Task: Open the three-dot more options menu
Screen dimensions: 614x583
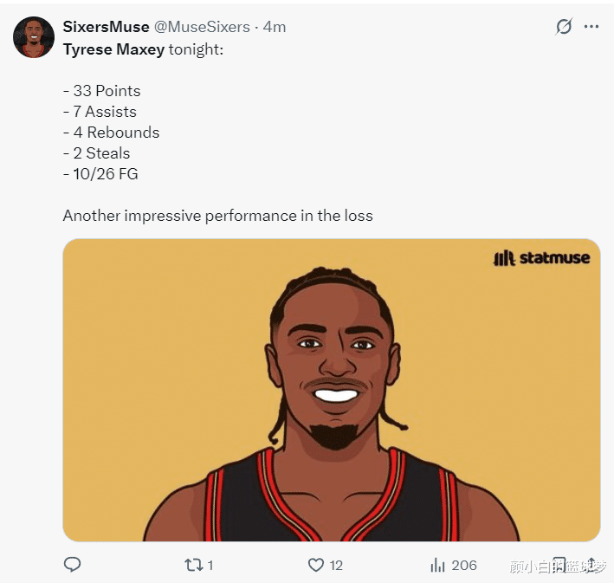Action: point(591,27)
